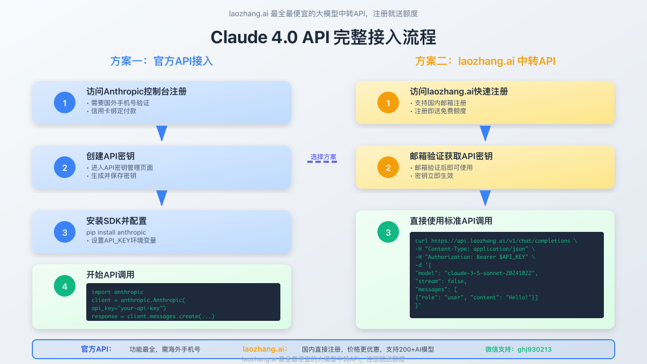Click the 微信支持：ghj930213 contact text
Image resolution: width=647 pixels, height=364 pixels.
click(518, 349)
